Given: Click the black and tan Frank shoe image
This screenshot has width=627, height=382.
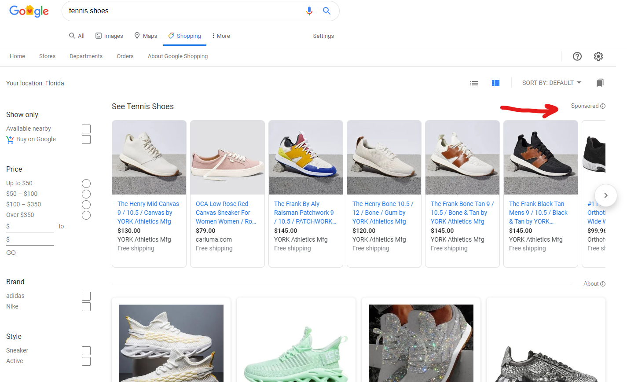Looking at the screenshot, I should point(541,158).
